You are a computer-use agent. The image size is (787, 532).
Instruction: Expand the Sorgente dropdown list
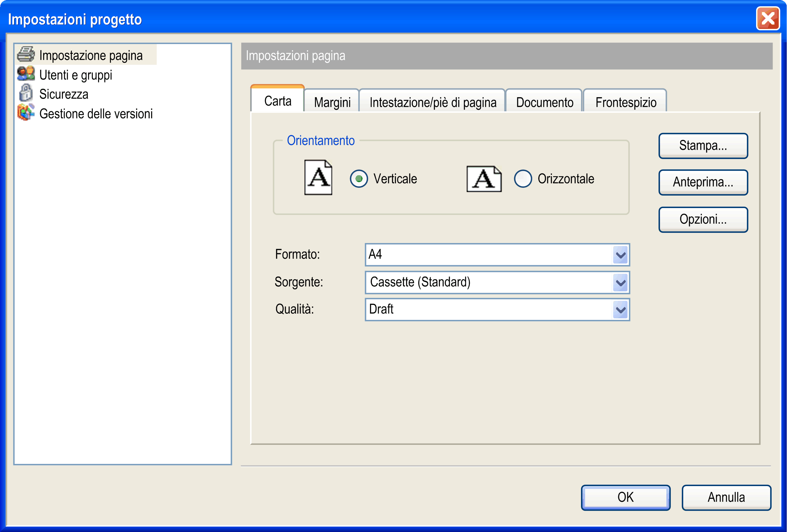[x=620, y=282]
